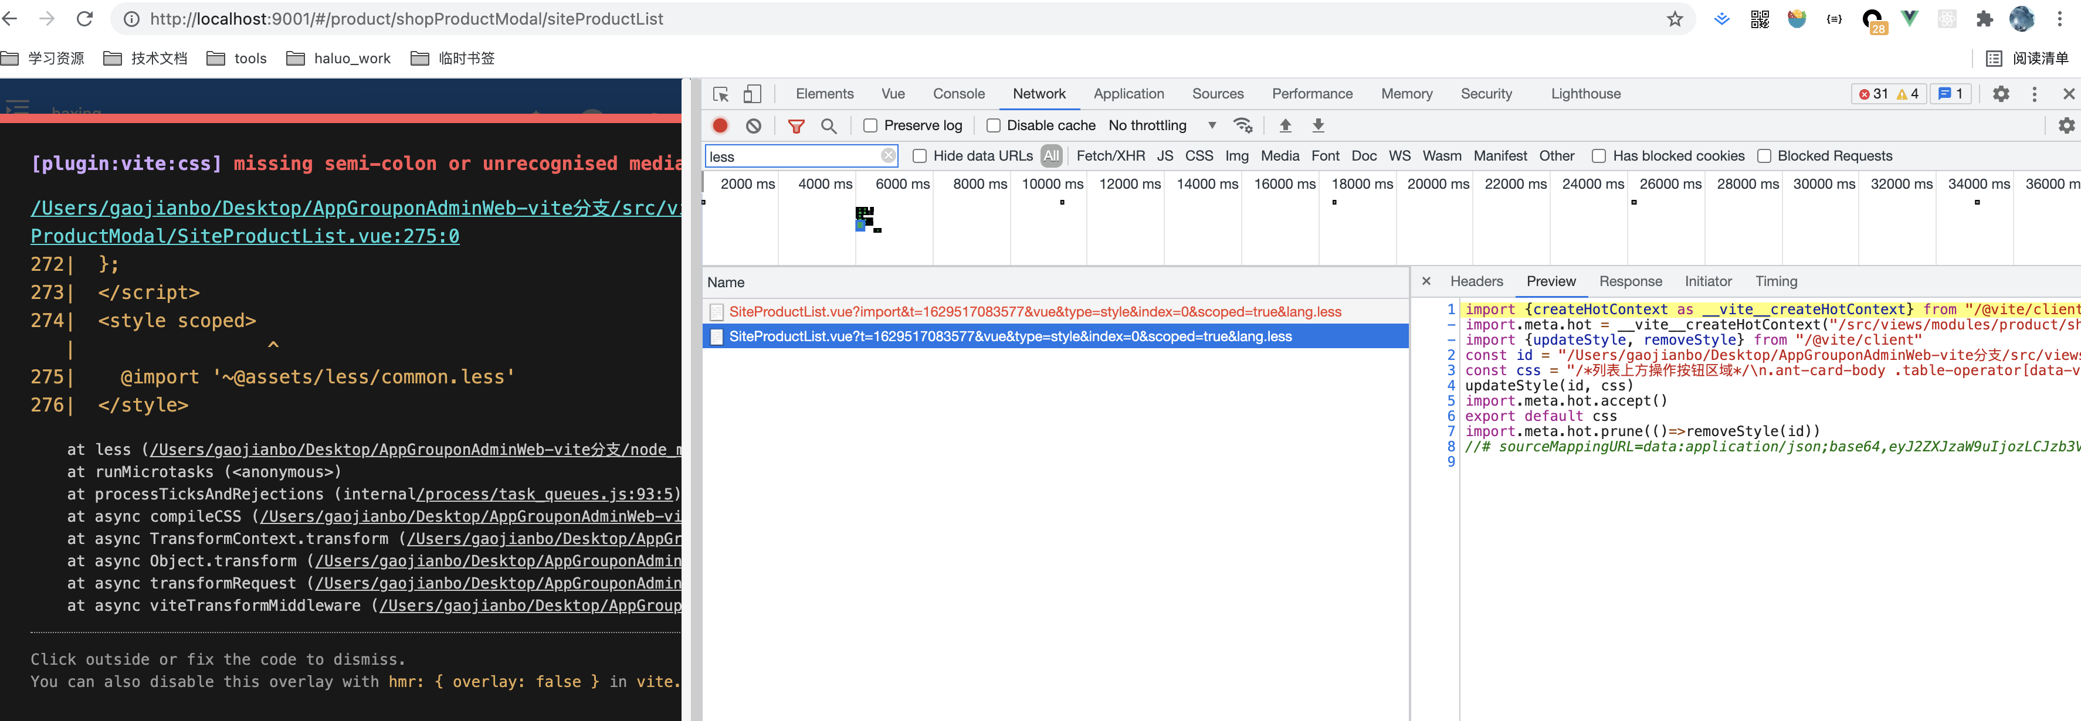Image resolution: width=2081 pixels, height=721 pixels.
Task: Click the import HAR upload icon
Action: click(1284, 125)
